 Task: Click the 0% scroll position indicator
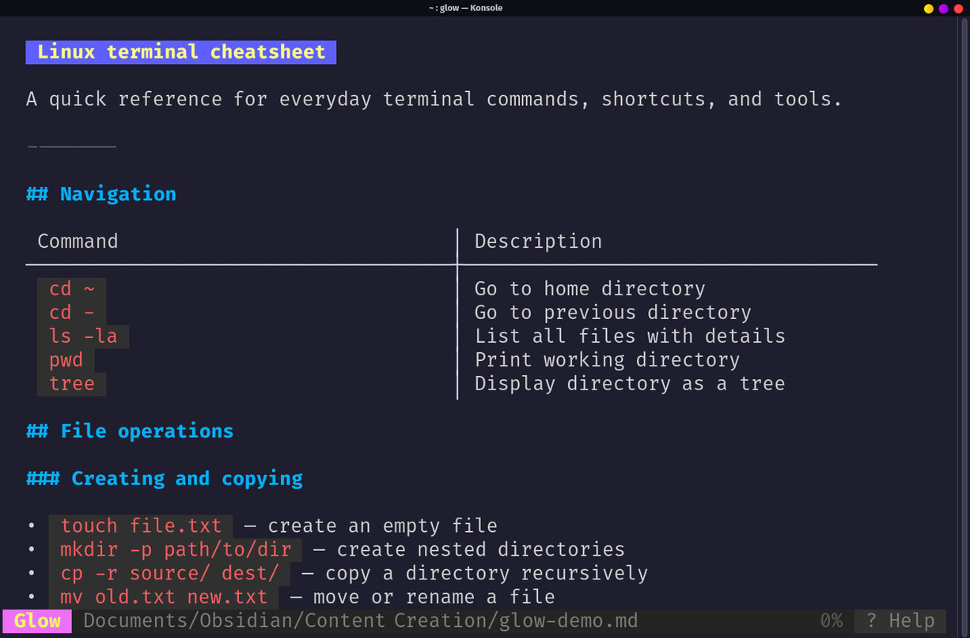pyautogui.click(x=832, y=621)
